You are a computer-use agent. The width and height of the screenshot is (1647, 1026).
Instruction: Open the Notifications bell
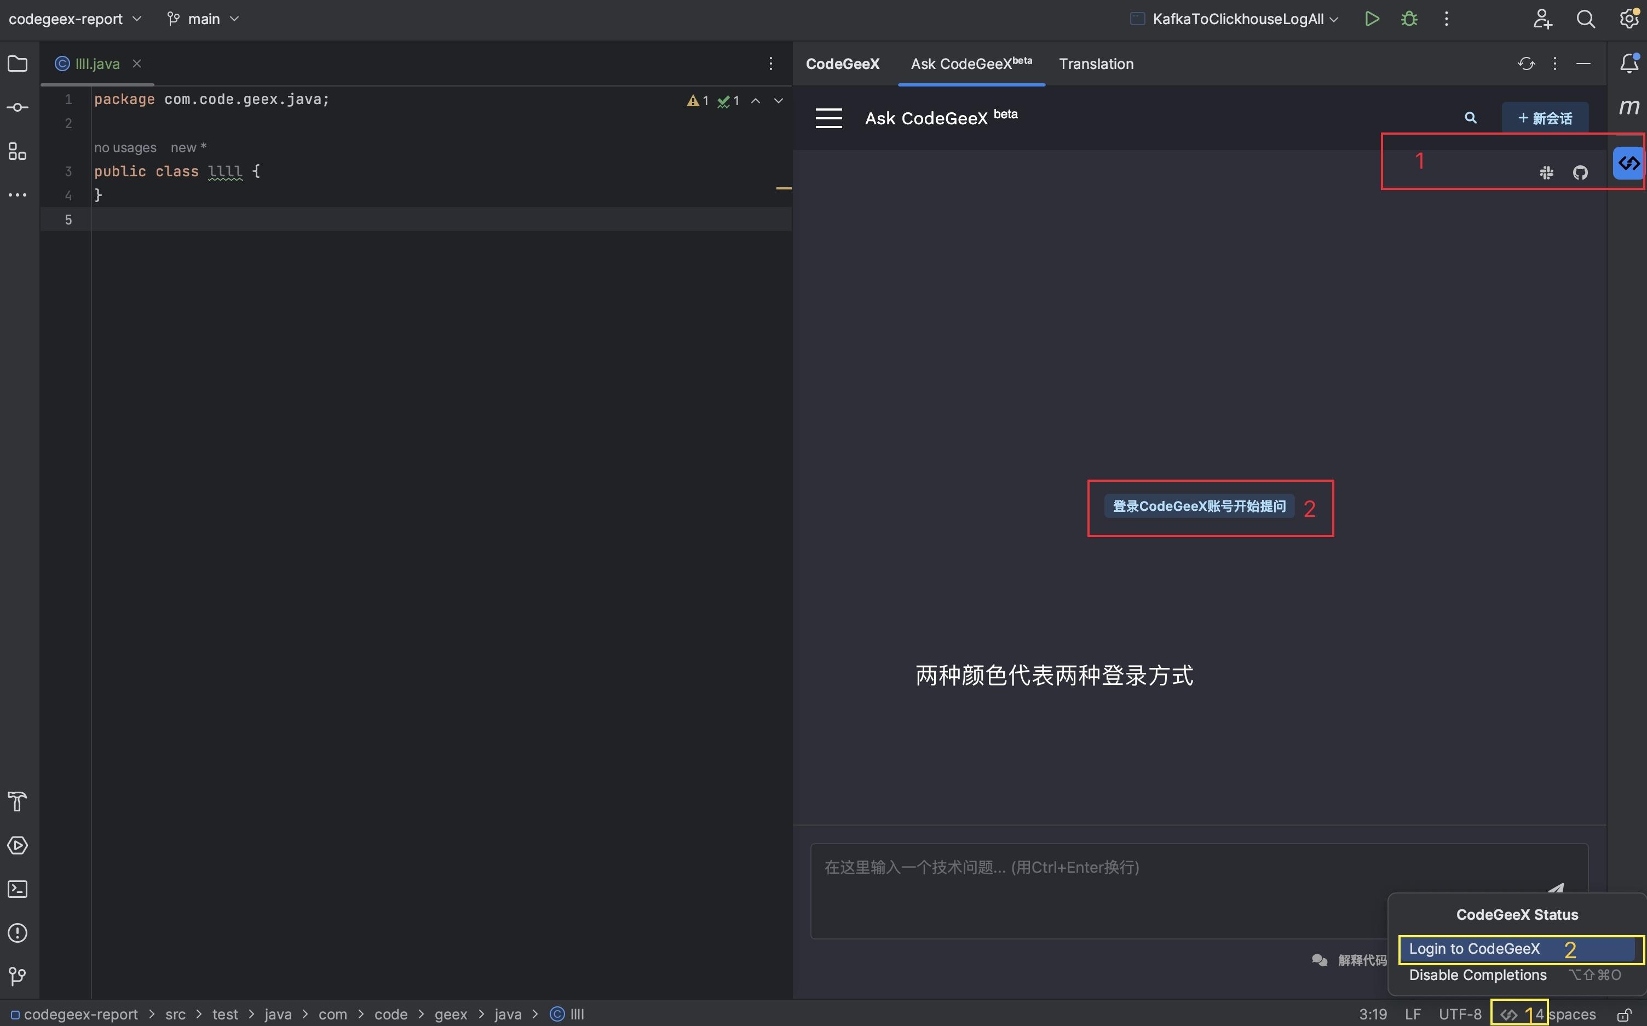[1629, 63]
